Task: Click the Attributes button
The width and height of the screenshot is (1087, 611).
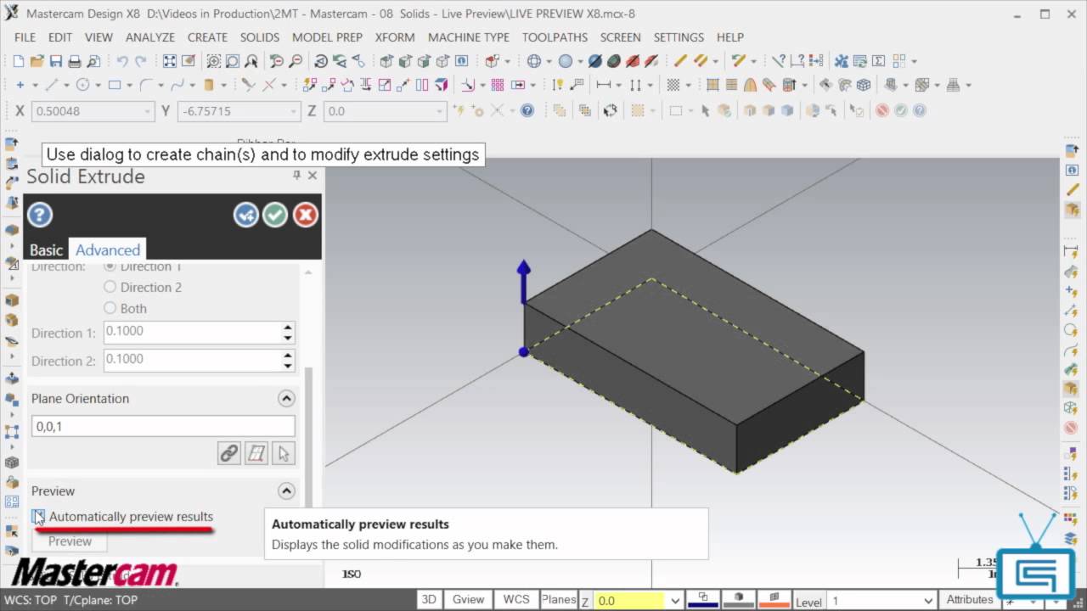Action: tap(970, 599)
